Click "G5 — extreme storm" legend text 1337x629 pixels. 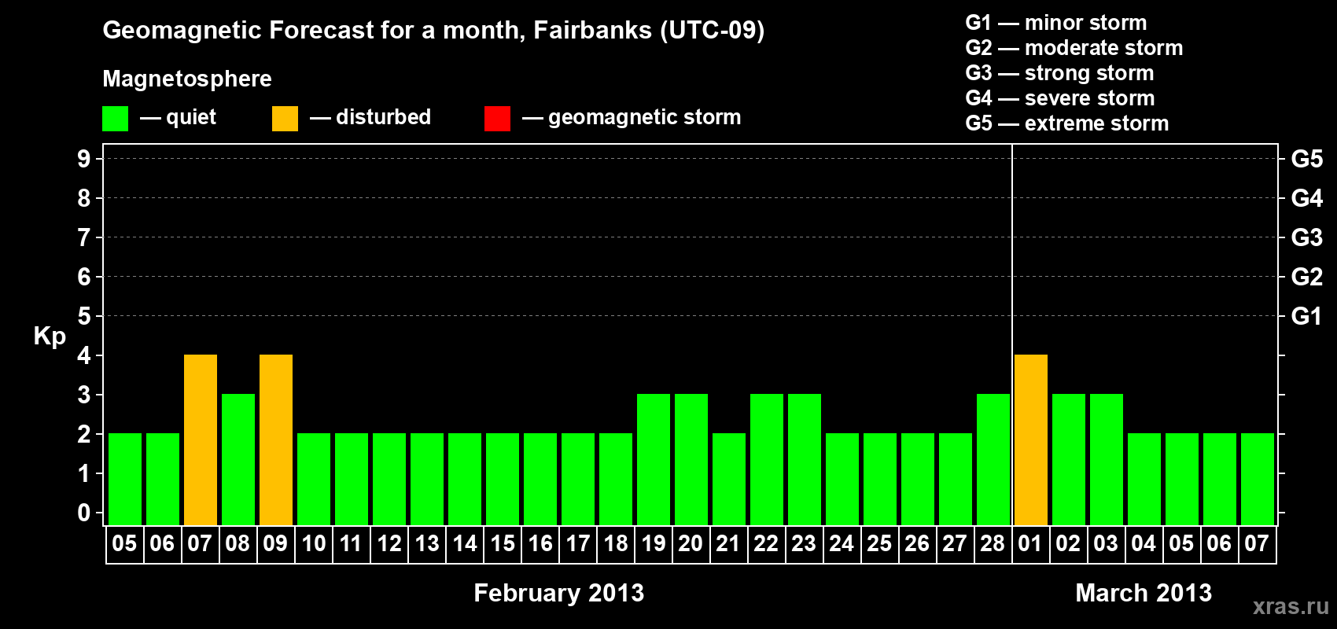(x=1066, y=123)
